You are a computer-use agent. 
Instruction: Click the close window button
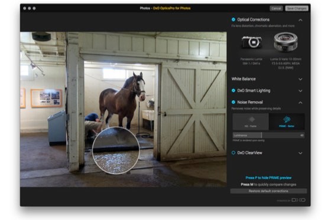25,8
